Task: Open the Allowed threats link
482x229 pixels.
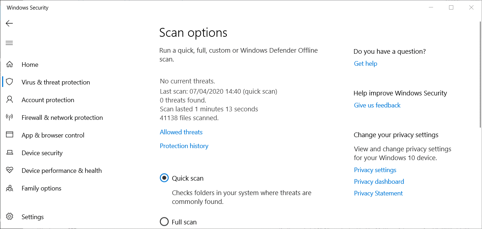Action: (181, 132)
